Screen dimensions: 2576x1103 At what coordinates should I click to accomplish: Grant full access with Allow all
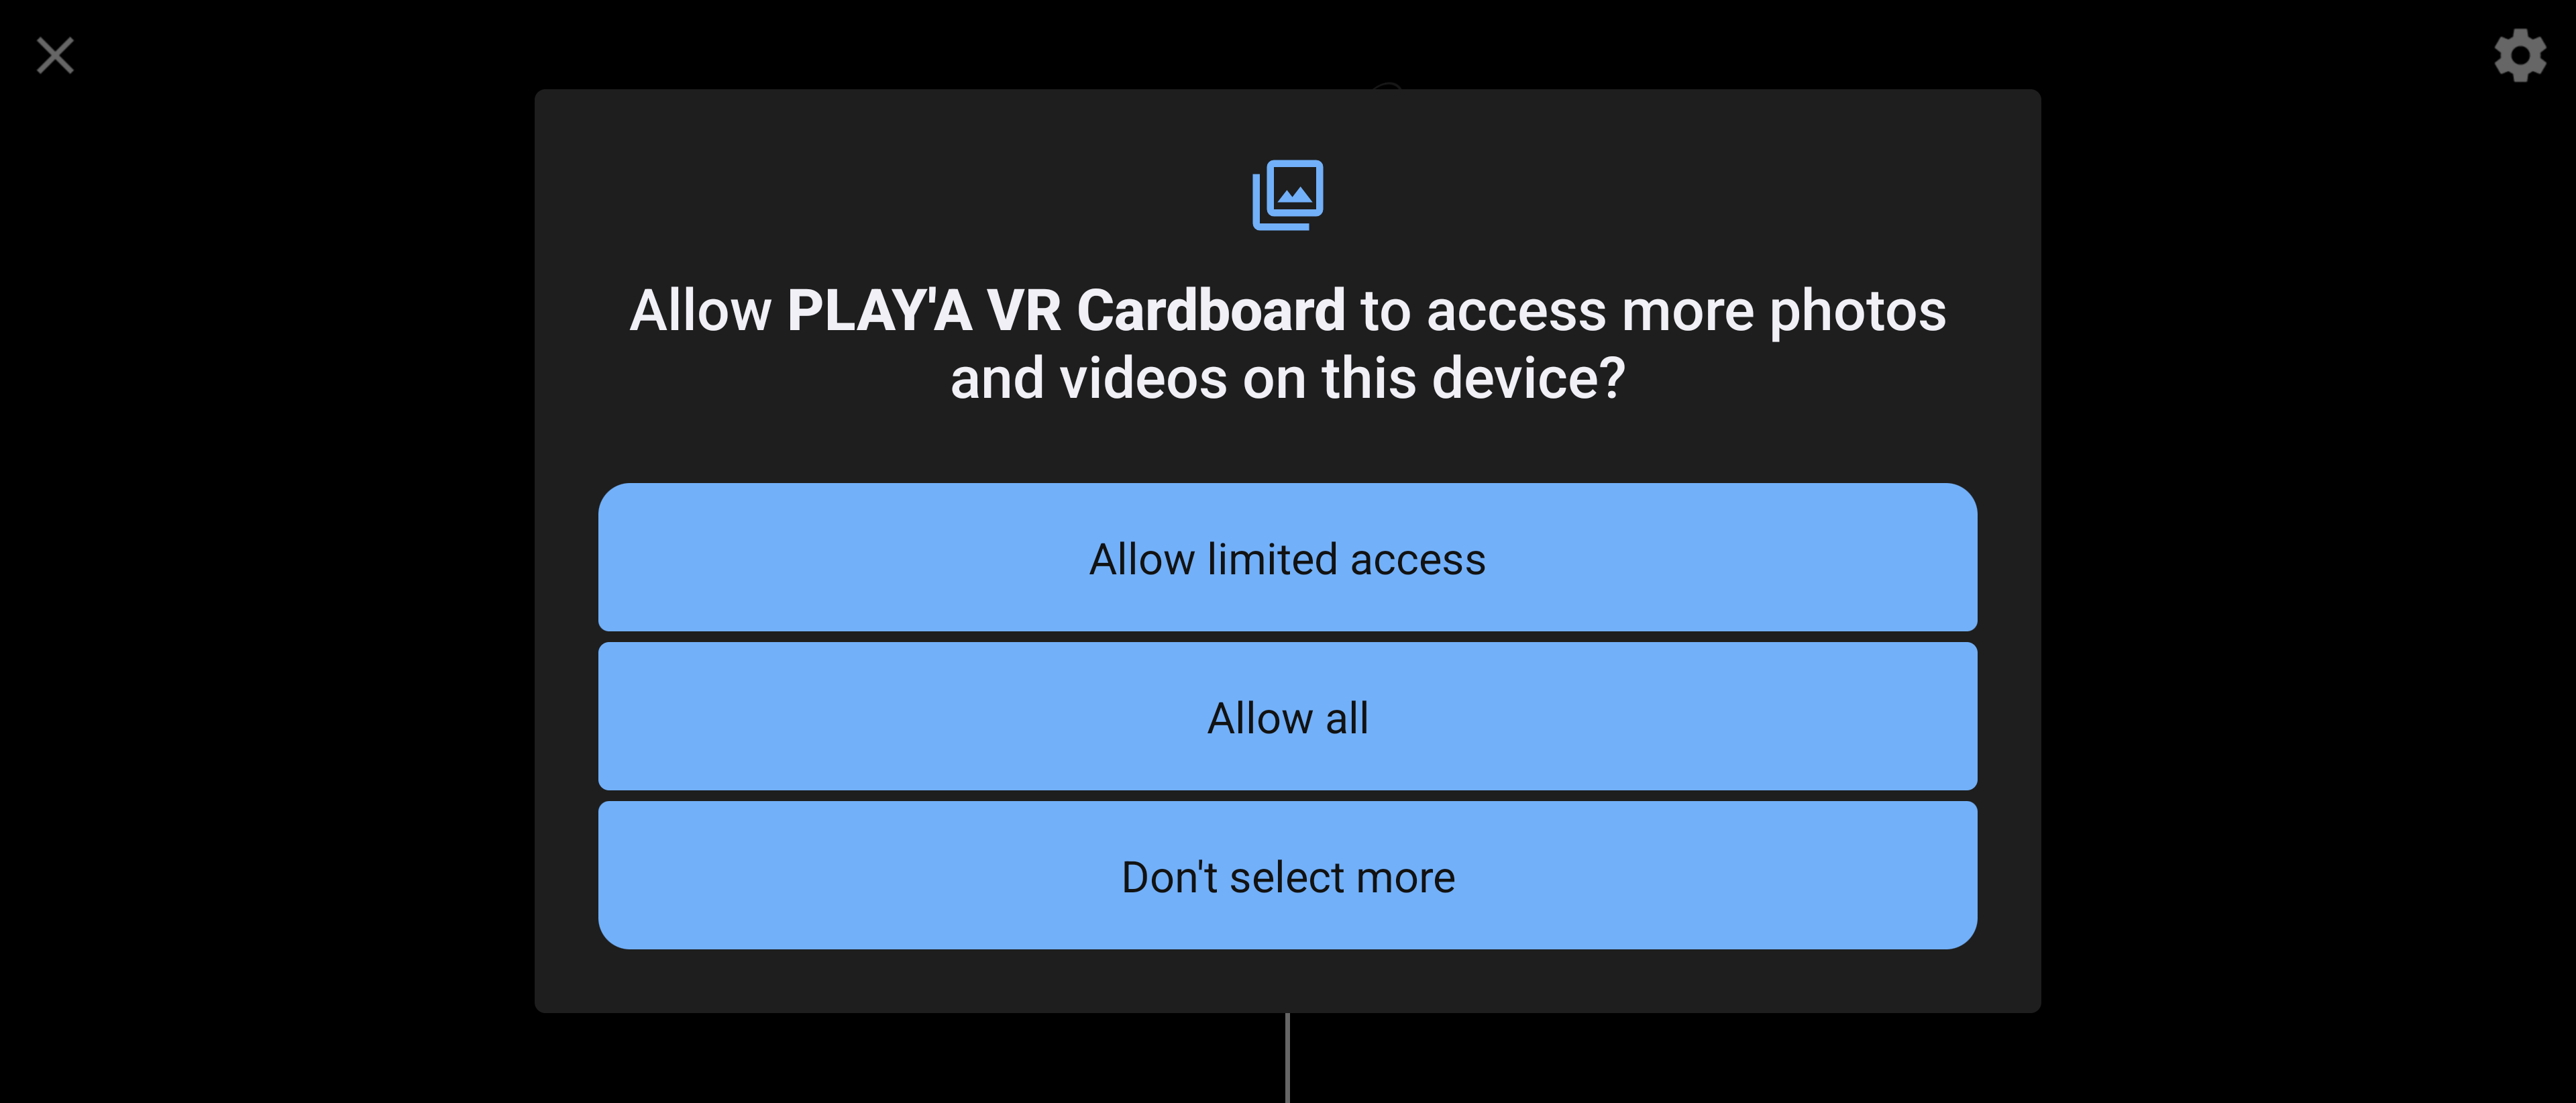point(1288,716)
